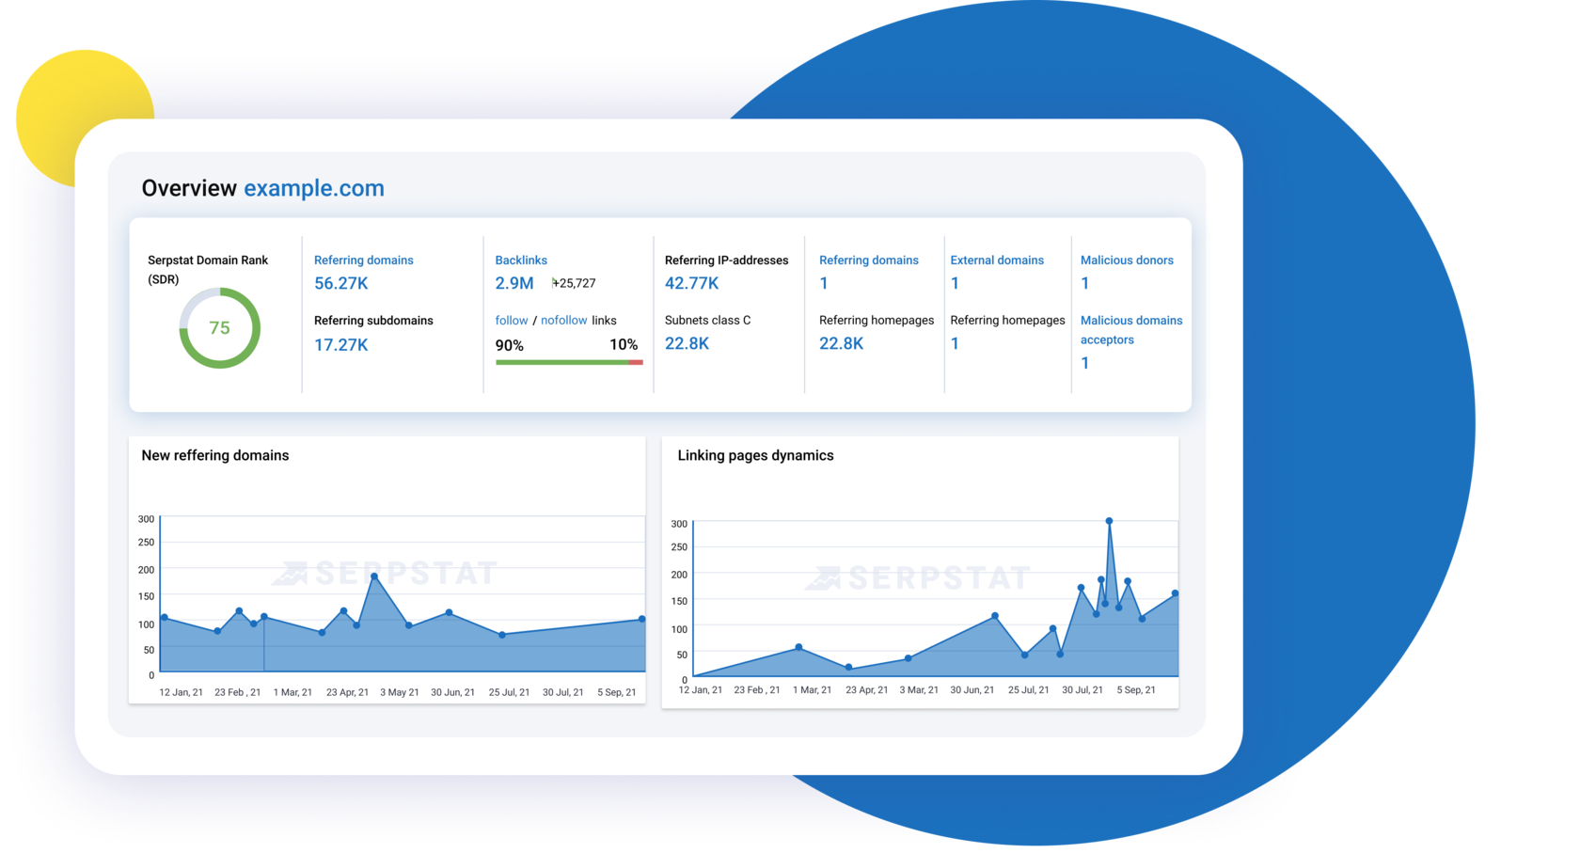The width and height of the screenshot is (1580, 853).
Task: Click the 56.27K referring domains value
Action: click(341, 283)
